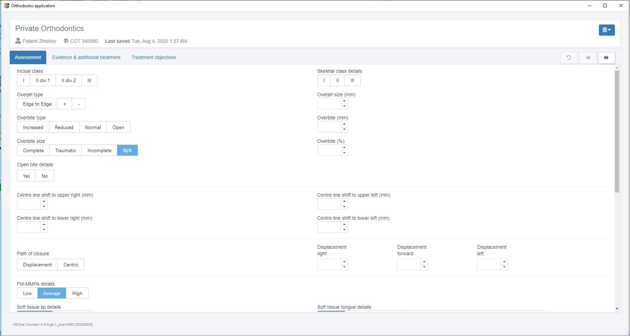
Task: Click the Overbite (%) input field
Action: (329, 150)
